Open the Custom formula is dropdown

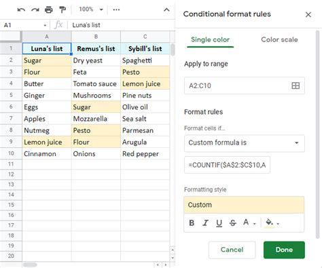[x=245, y=143]
